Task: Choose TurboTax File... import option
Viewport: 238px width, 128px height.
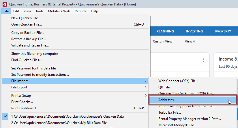Action: (193, 113)
